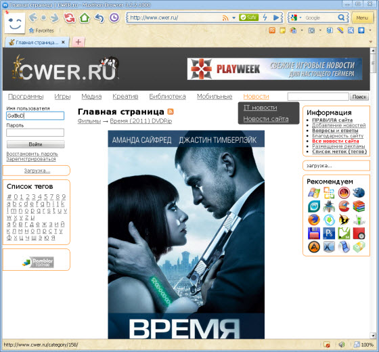Click the yellow notes toolbar icon
The height and width of the screenshot is (352, 379).
tap(282, 30)
